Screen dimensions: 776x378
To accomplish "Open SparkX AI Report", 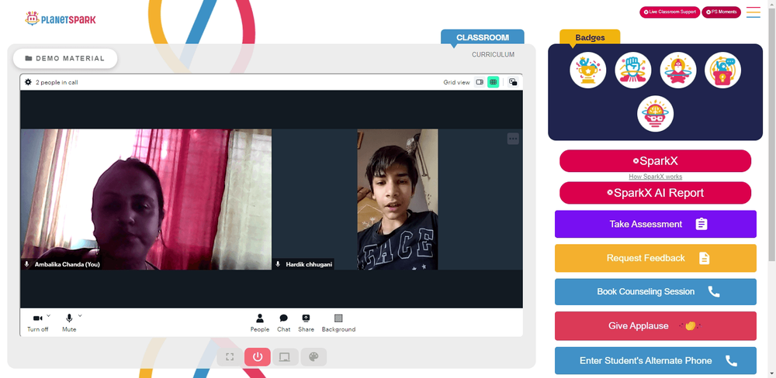I will point(655,193).
